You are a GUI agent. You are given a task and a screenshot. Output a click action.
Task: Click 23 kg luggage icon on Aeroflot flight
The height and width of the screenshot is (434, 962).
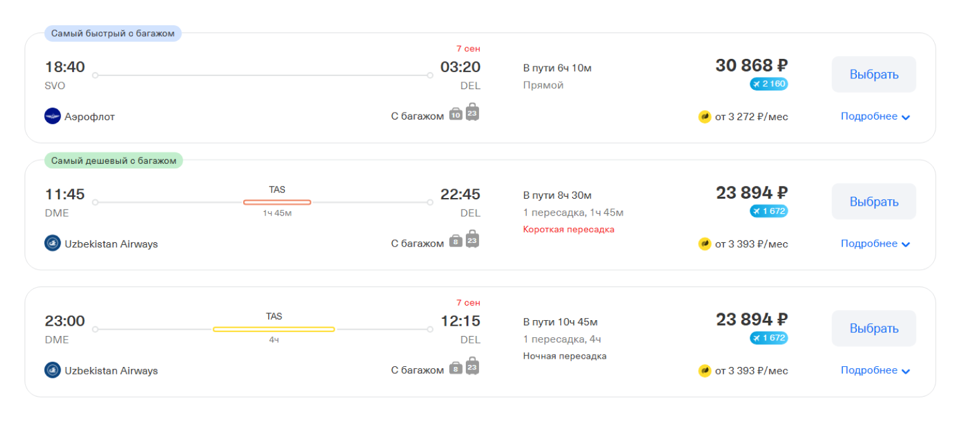(472, 112)
